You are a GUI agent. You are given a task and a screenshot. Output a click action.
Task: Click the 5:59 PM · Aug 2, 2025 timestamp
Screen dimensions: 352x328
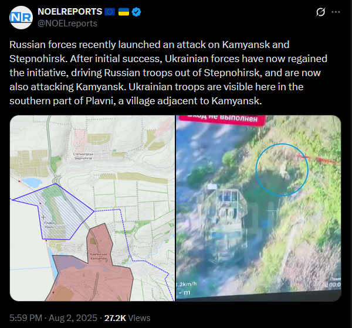coord(53,318)
